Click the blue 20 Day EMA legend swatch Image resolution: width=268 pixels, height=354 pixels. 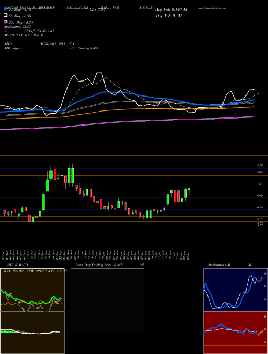coord(5,9)
